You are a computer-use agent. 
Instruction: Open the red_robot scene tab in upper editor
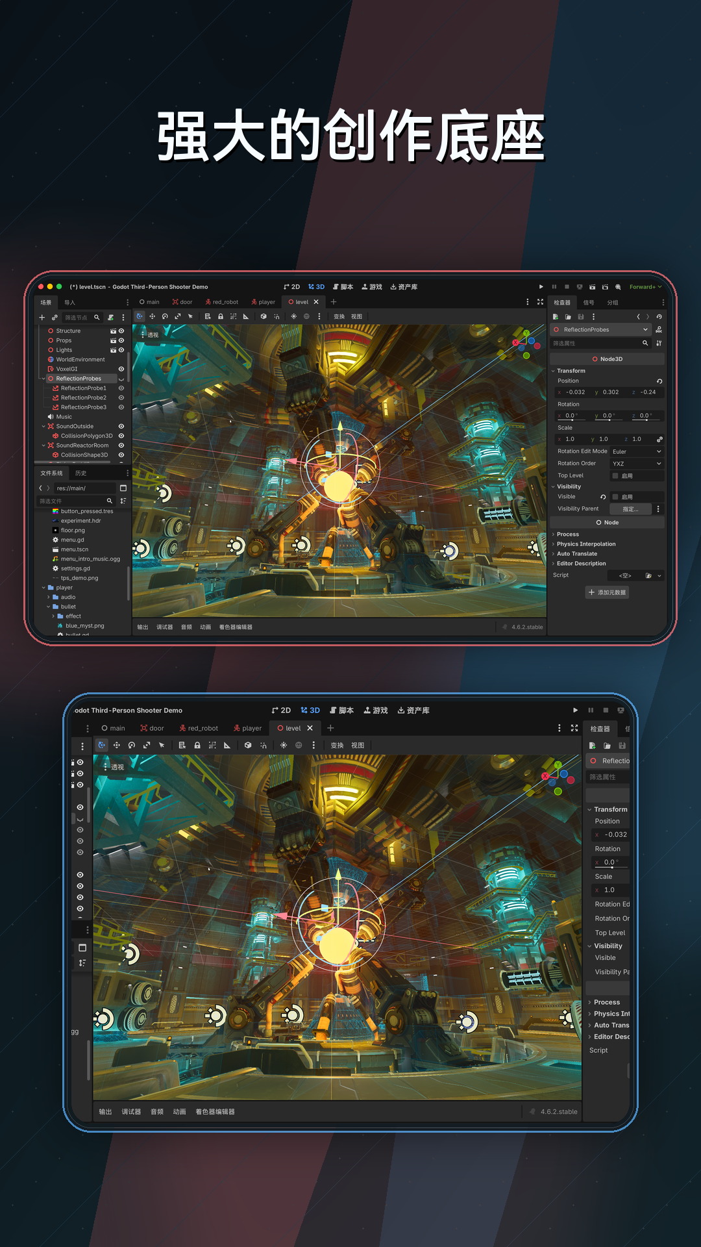coord(221,302)
